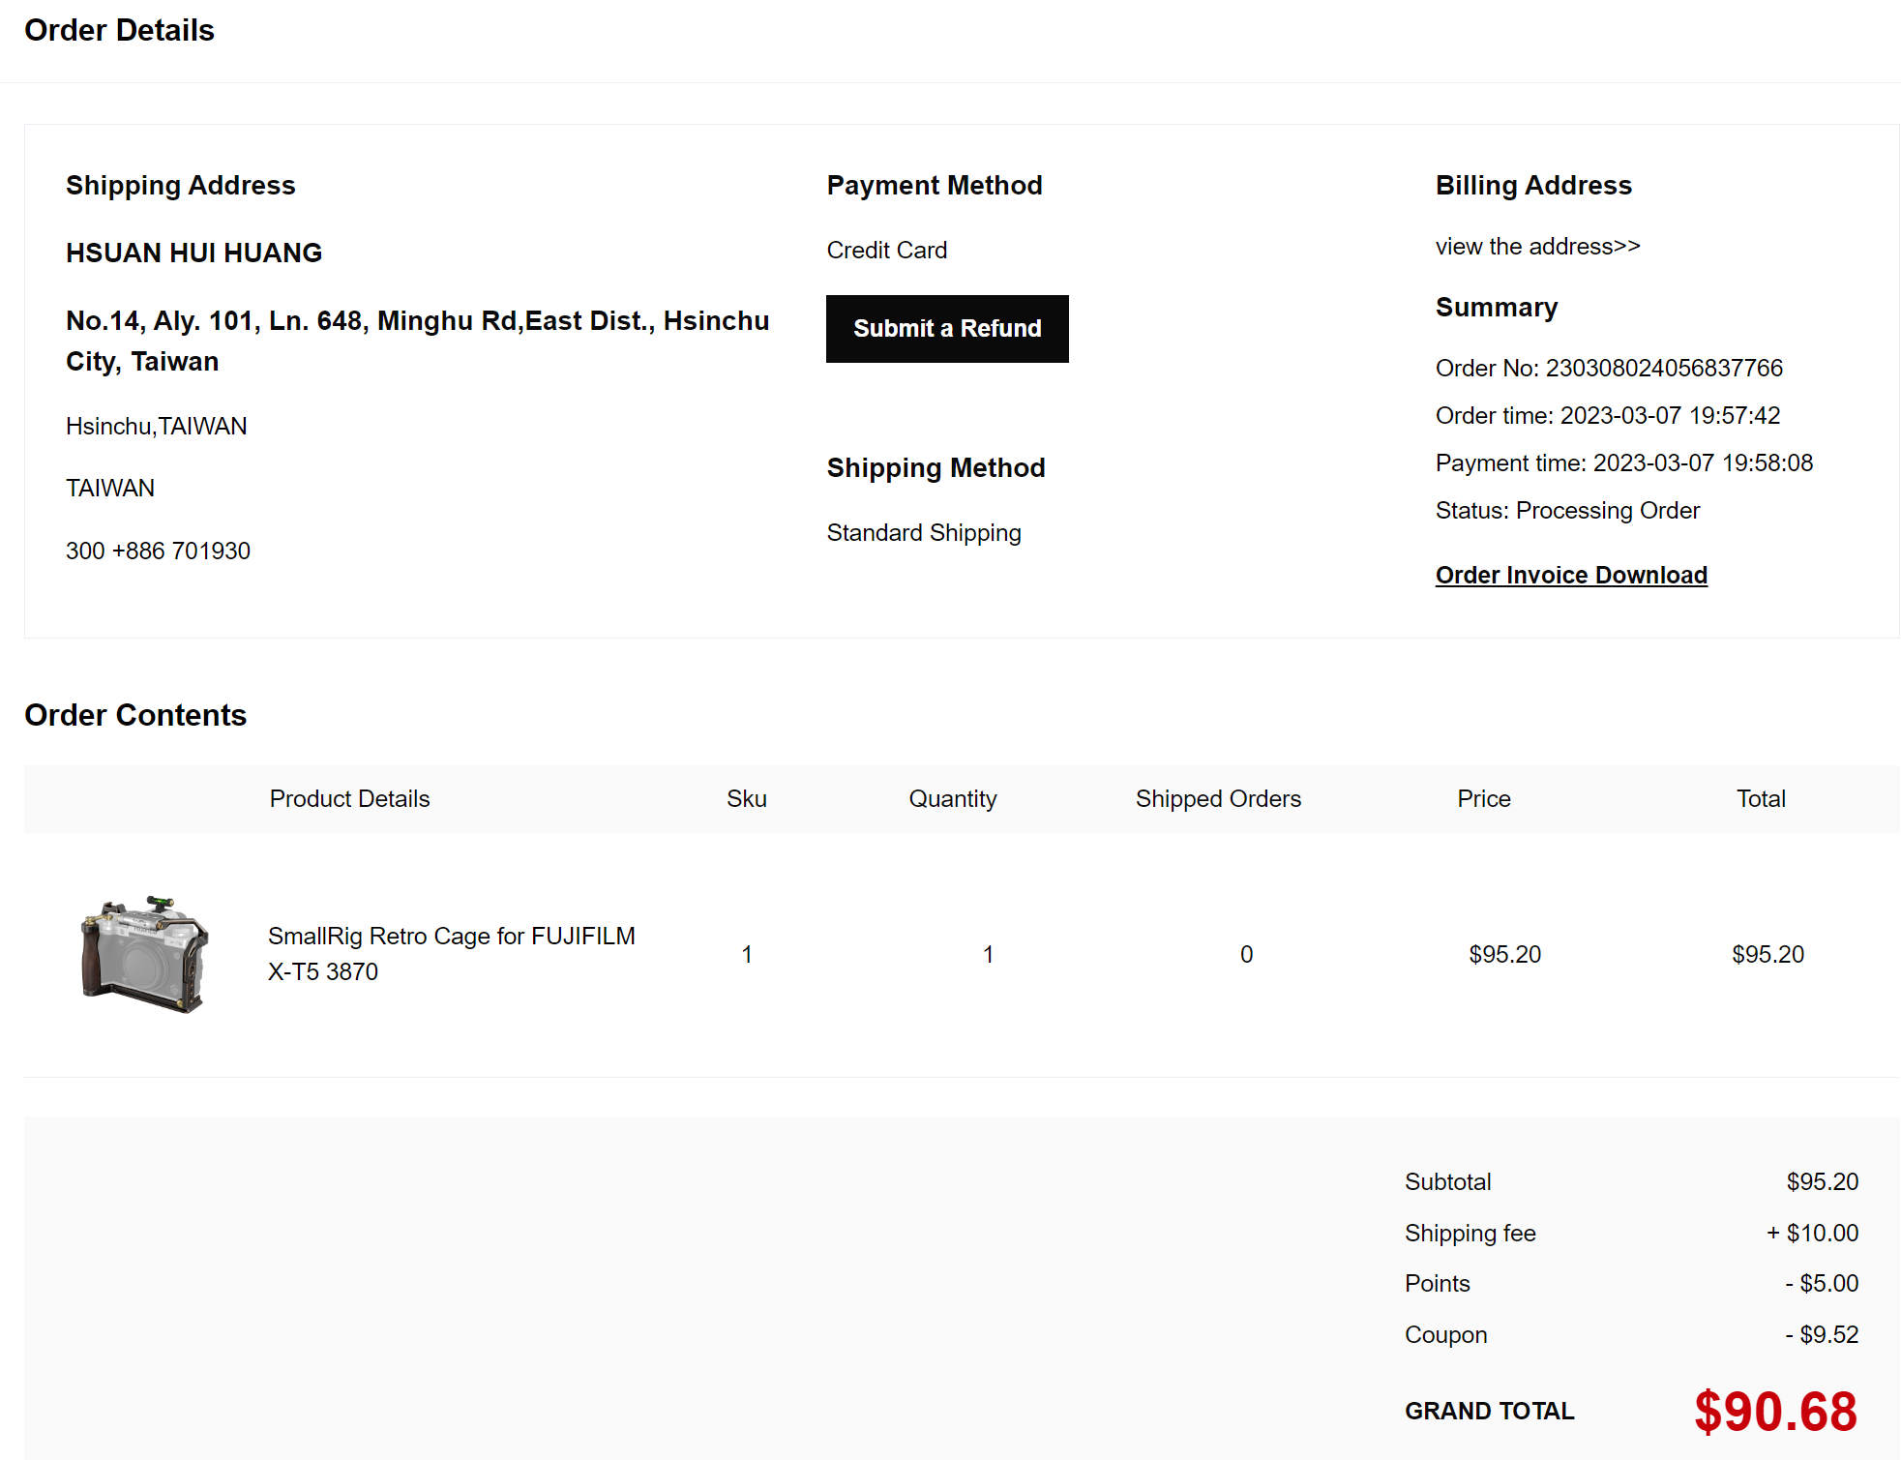Screen dimensions: 1901x1460
Task: Click the Sku column header
Action: pyautogui.click(x=746, y=799)
